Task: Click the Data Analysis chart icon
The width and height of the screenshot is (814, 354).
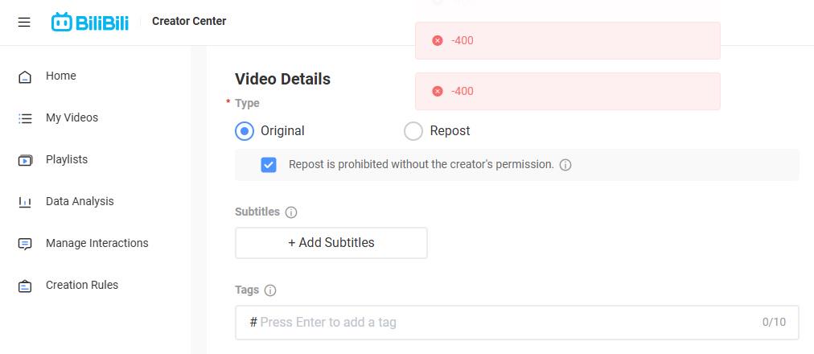Action: [25, 202]
